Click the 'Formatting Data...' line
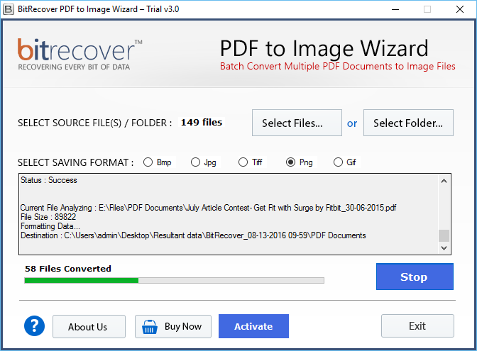Viewport: 477px width, 351px height. coord(50,226)
